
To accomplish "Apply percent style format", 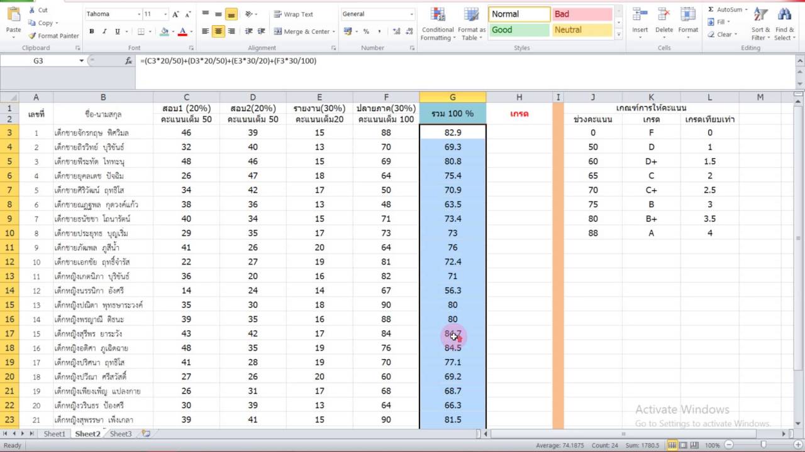I will coord(366,31).
